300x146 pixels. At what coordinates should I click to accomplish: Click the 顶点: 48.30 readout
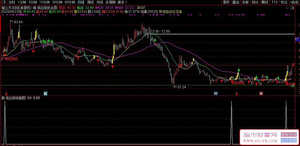[67, 8]
